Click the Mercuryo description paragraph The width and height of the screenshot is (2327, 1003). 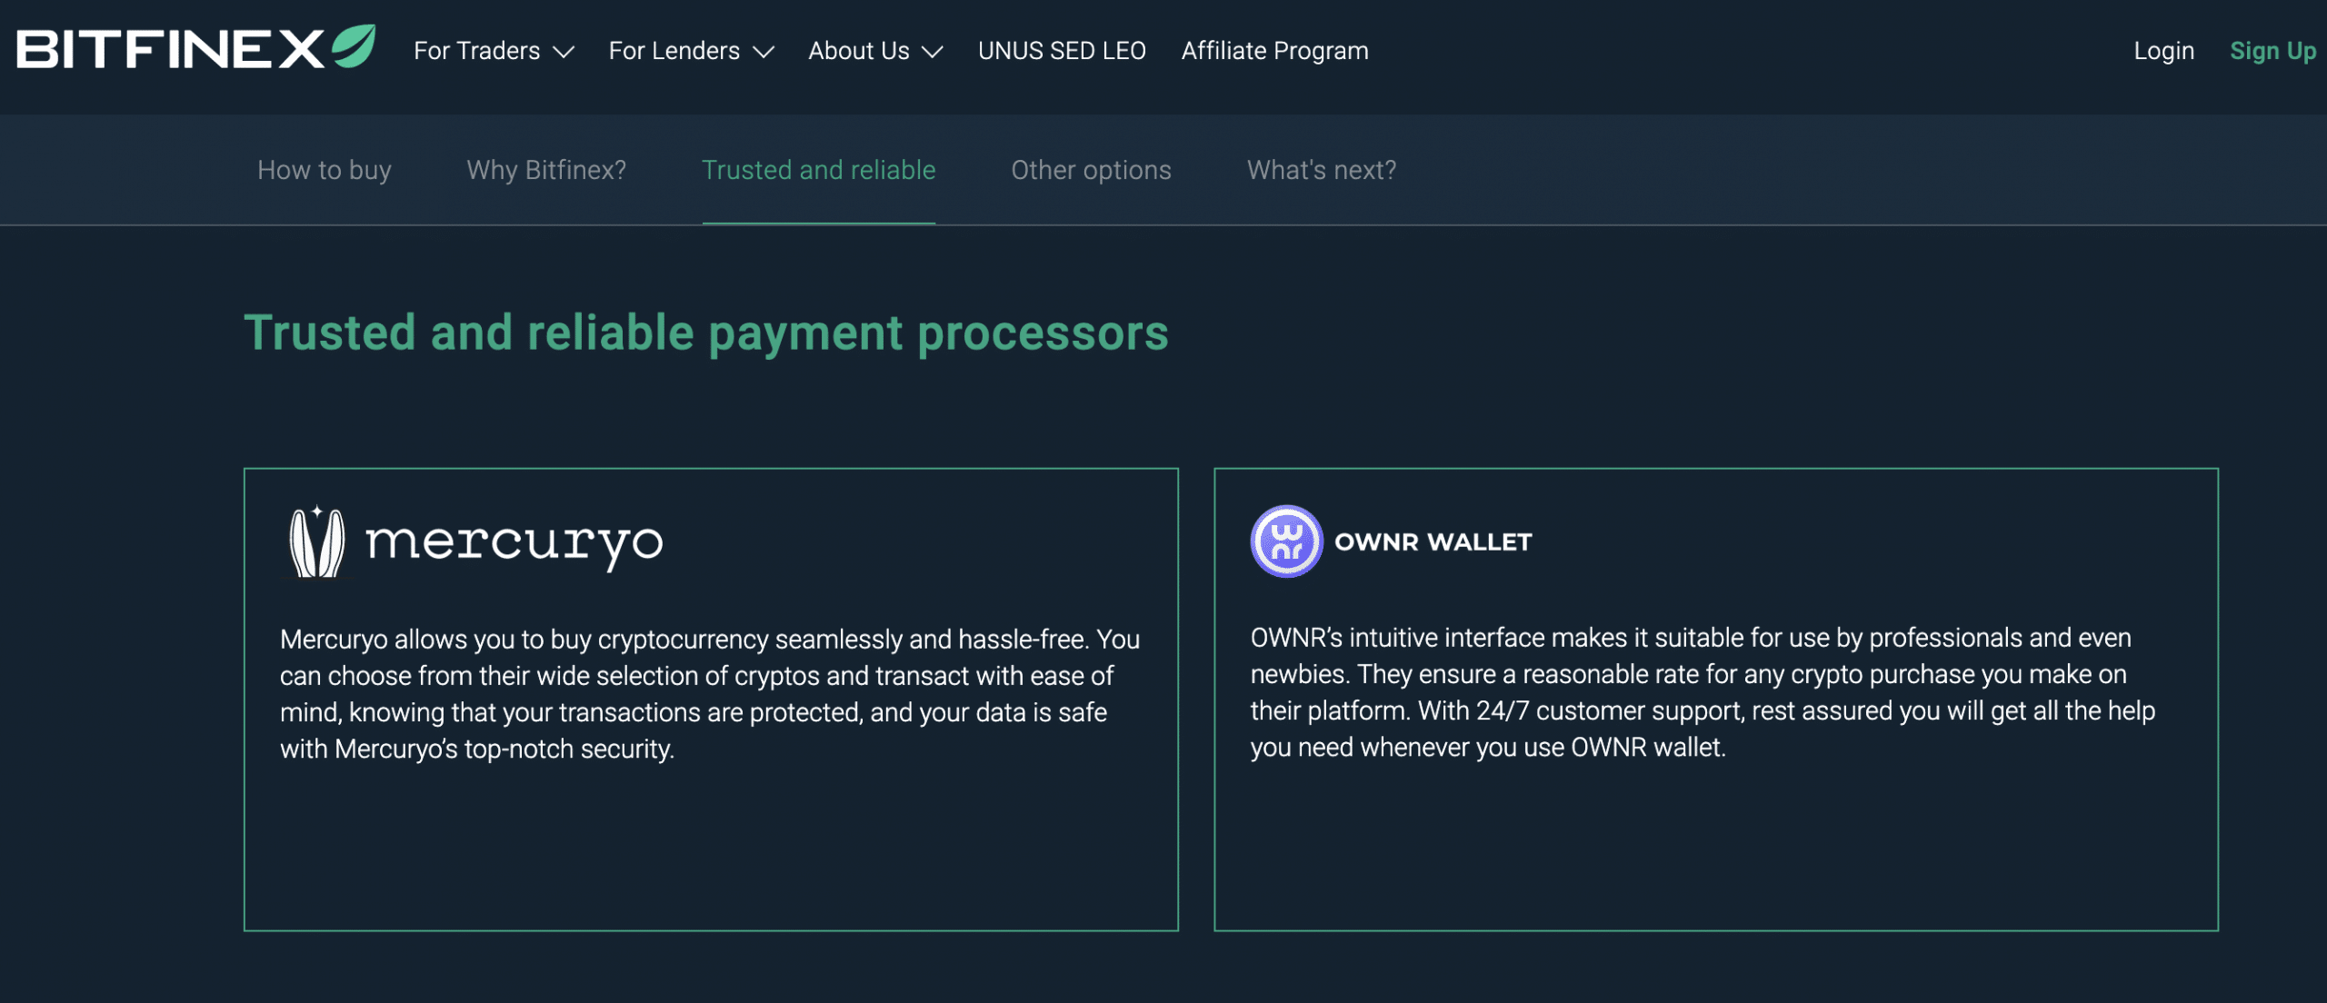[x=710, y=694]
